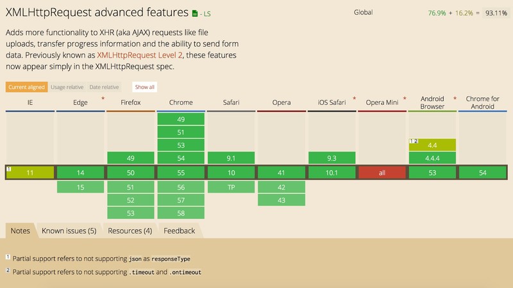
Task: Switch to Usage relative view
Action: (x=67, y=87)
